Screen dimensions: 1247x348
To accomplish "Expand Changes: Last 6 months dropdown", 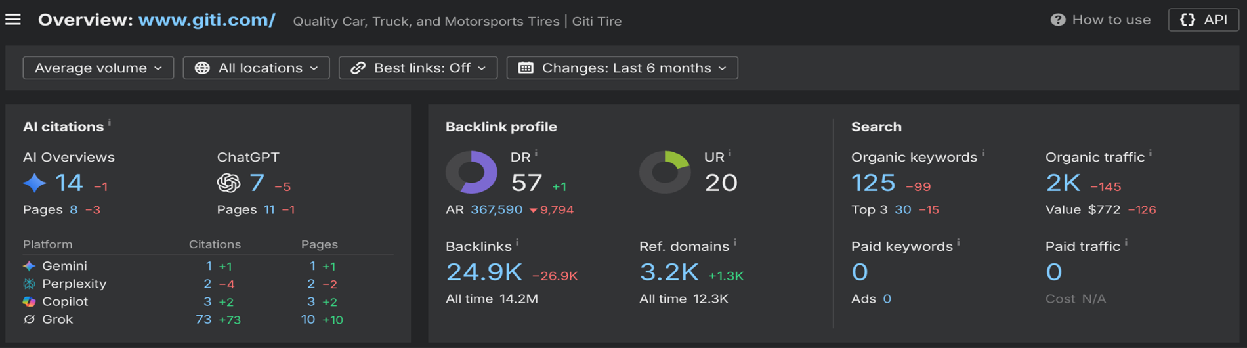I will click(622, 68).
